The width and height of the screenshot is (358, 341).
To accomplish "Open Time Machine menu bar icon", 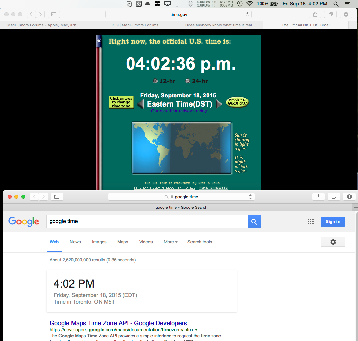I will tap(239, 4).
